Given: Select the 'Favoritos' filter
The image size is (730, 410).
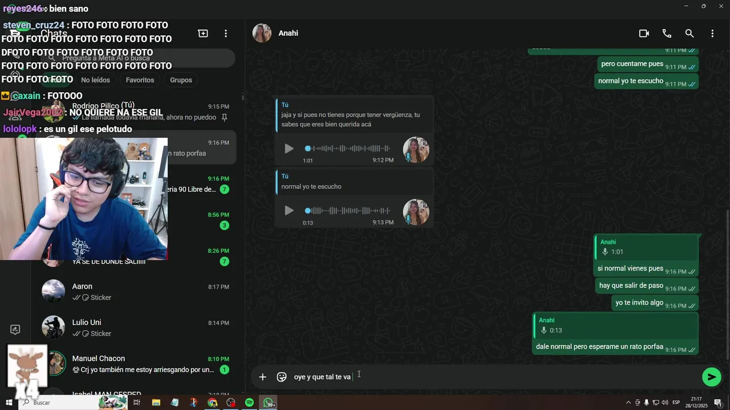Looking at the screenshot, I should pyautogui.click(x=140, y=80).
